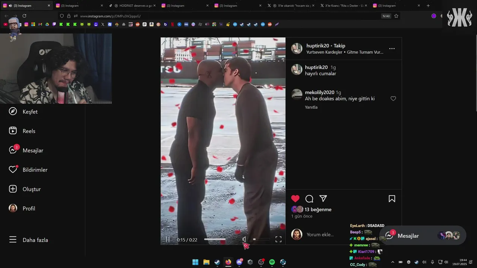Open Keşfet explore compass icon in sidebar
Screen dimensions: 477x268
13,111
